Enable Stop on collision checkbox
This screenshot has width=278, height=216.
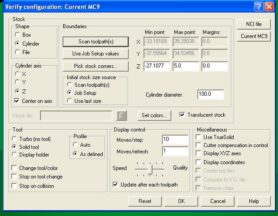(x=14, y=186)
